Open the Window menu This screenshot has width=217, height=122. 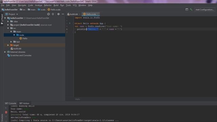click(82, 5)
